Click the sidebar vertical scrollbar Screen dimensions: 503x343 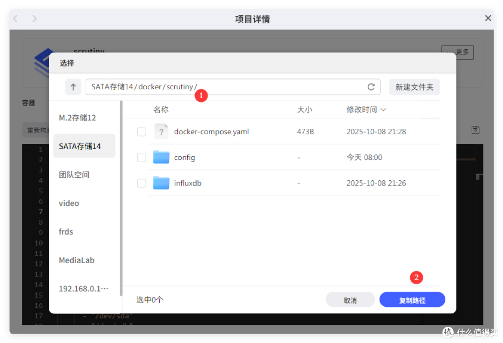point(121,198)
